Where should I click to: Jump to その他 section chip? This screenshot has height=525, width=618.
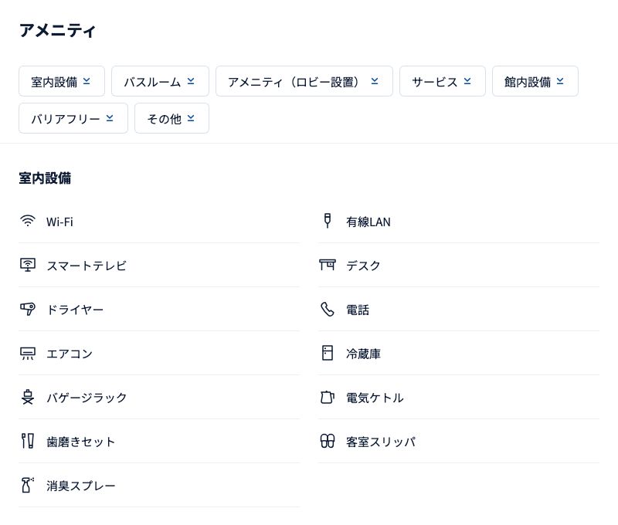point(171,118)
